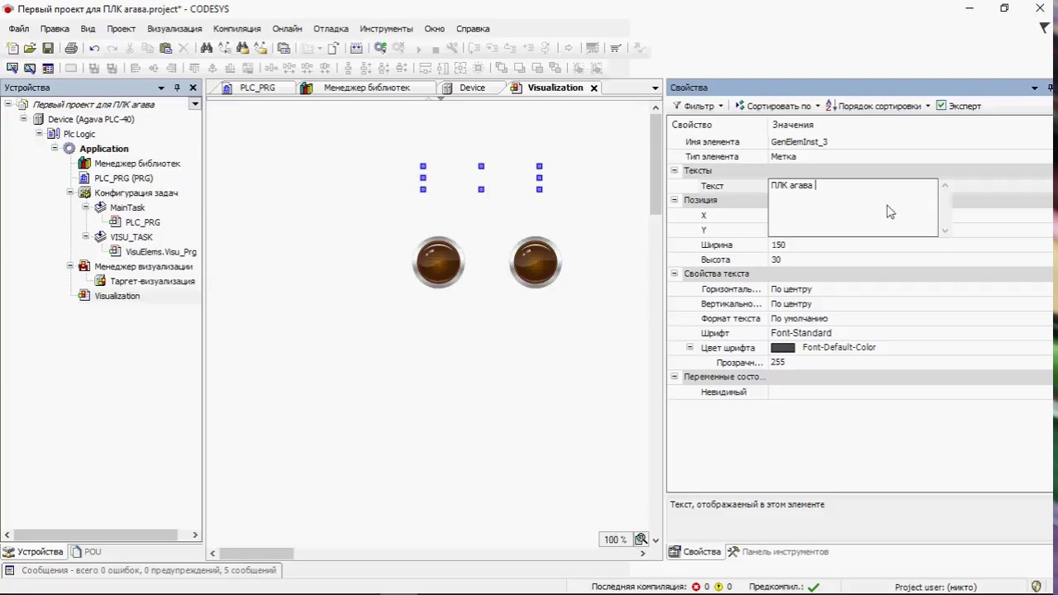Click Project user: (никто) in status bar
The height and width of the screenshot is (595, 1058).
click(936, 587)
